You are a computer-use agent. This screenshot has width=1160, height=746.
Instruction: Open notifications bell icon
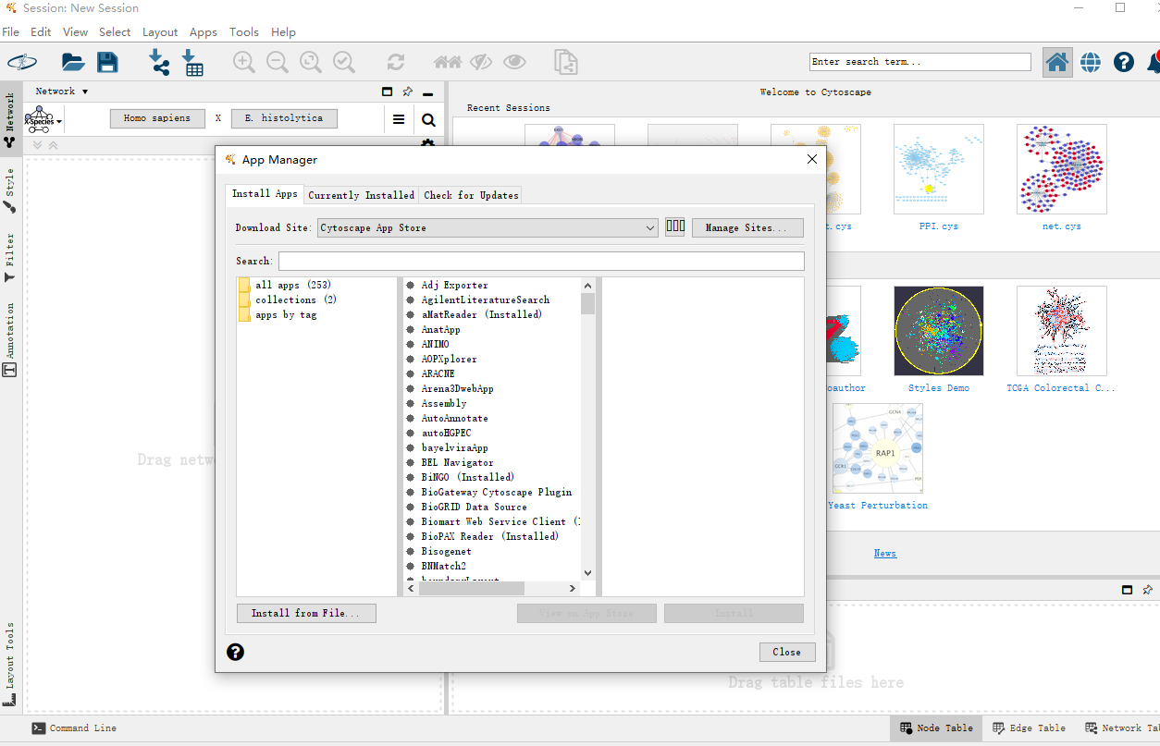(1154, 62)
